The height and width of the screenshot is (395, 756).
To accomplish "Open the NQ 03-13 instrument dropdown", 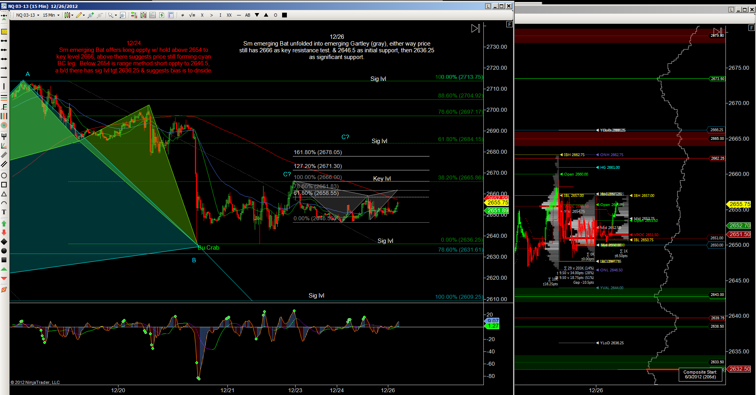I will [28, 15].
